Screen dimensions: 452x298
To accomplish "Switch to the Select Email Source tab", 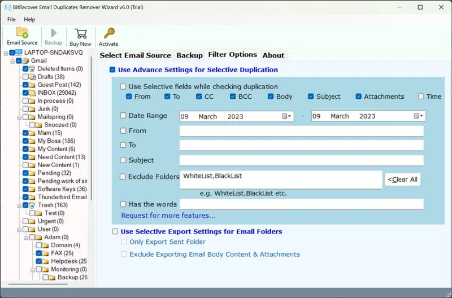I will coord(135,55).
